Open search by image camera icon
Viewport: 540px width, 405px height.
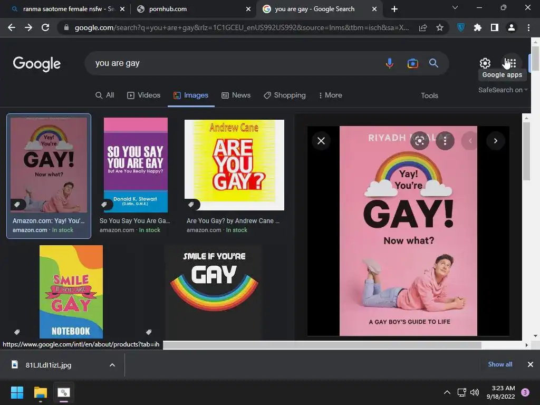coord(412,63)
